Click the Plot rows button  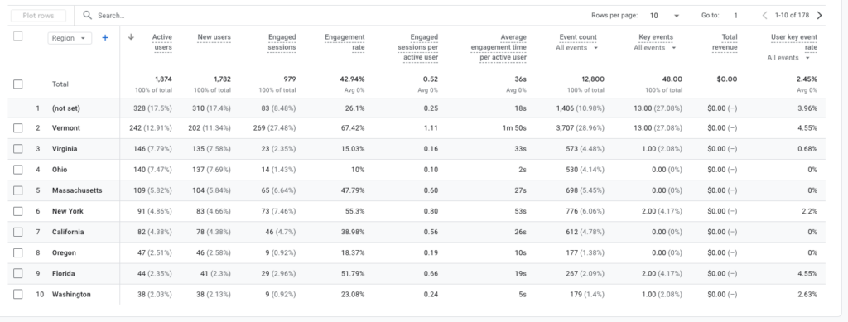[38, 16]
